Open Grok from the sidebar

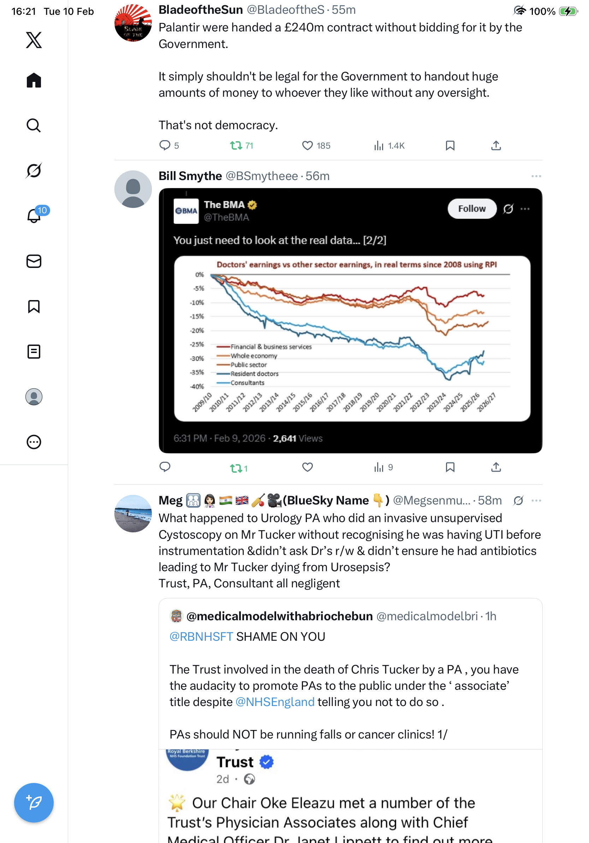click(34, 171)
